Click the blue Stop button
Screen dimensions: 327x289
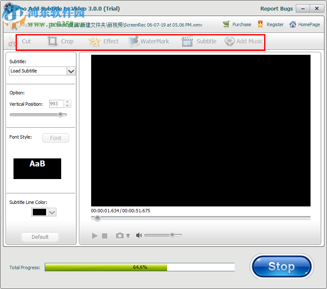tap(281, 266)
